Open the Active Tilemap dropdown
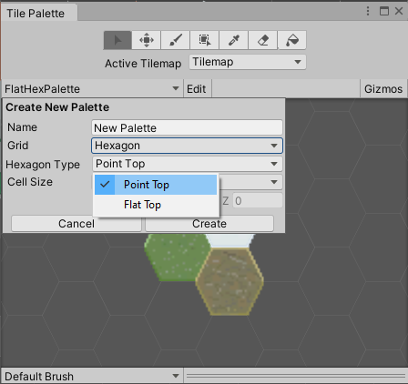This screenshot has height=384, width=408. tap(248, 62)
